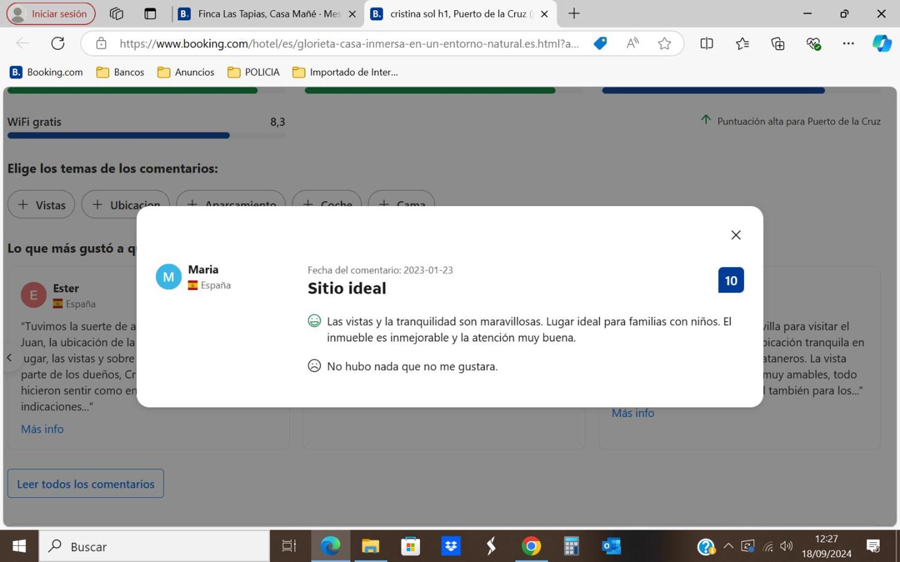Close the cristina sol h1 tab
900x562 pixels.
(x=544, y=14)
